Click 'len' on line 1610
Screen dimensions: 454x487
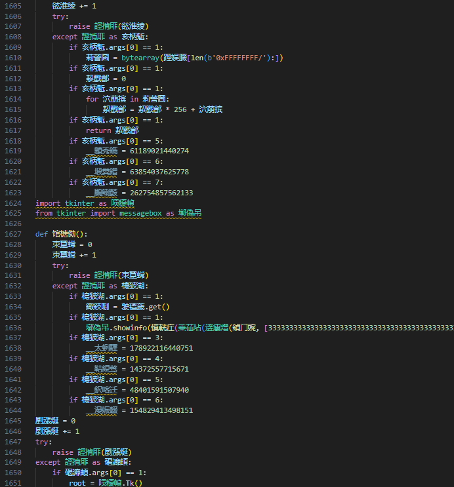tap(197, 58)
